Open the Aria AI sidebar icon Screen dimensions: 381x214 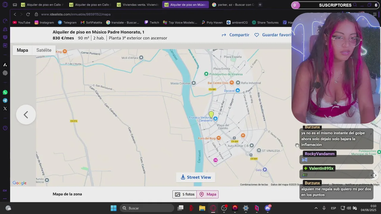tap(5, 65)
